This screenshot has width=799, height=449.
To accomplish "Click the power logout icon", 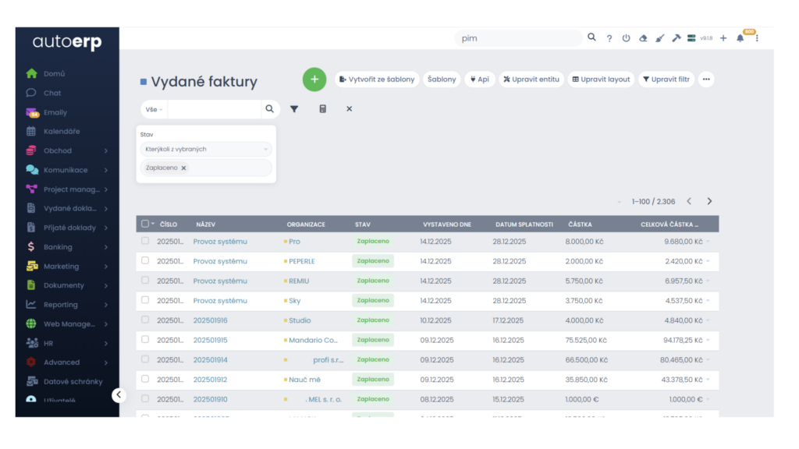I will point(626,38).
